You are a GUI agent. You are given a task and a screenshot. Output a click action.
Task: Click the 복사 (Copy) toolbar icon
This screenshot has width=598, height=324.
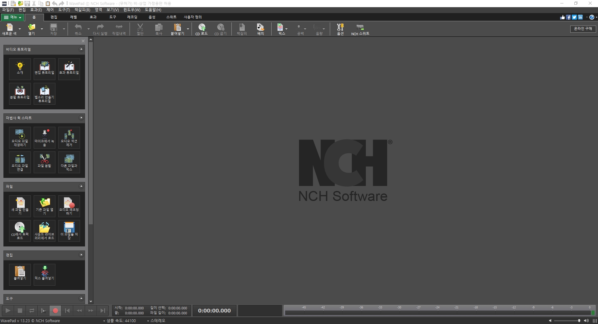click(159, 29)
